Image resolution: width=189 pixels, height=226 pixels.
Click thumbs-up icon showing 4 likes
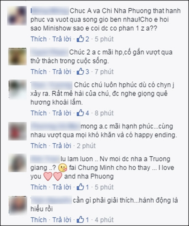click(x=80, y=113)
